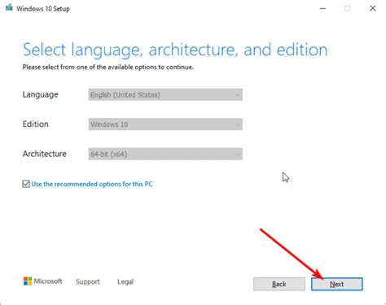Click the Language field label

tap(40, 94)
